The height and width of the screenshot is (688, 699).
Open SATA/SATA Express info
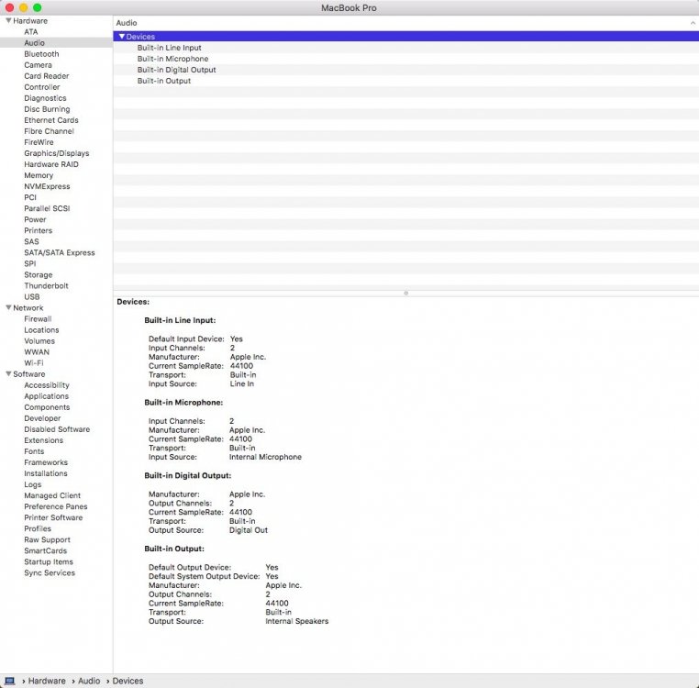pos(60,253)
